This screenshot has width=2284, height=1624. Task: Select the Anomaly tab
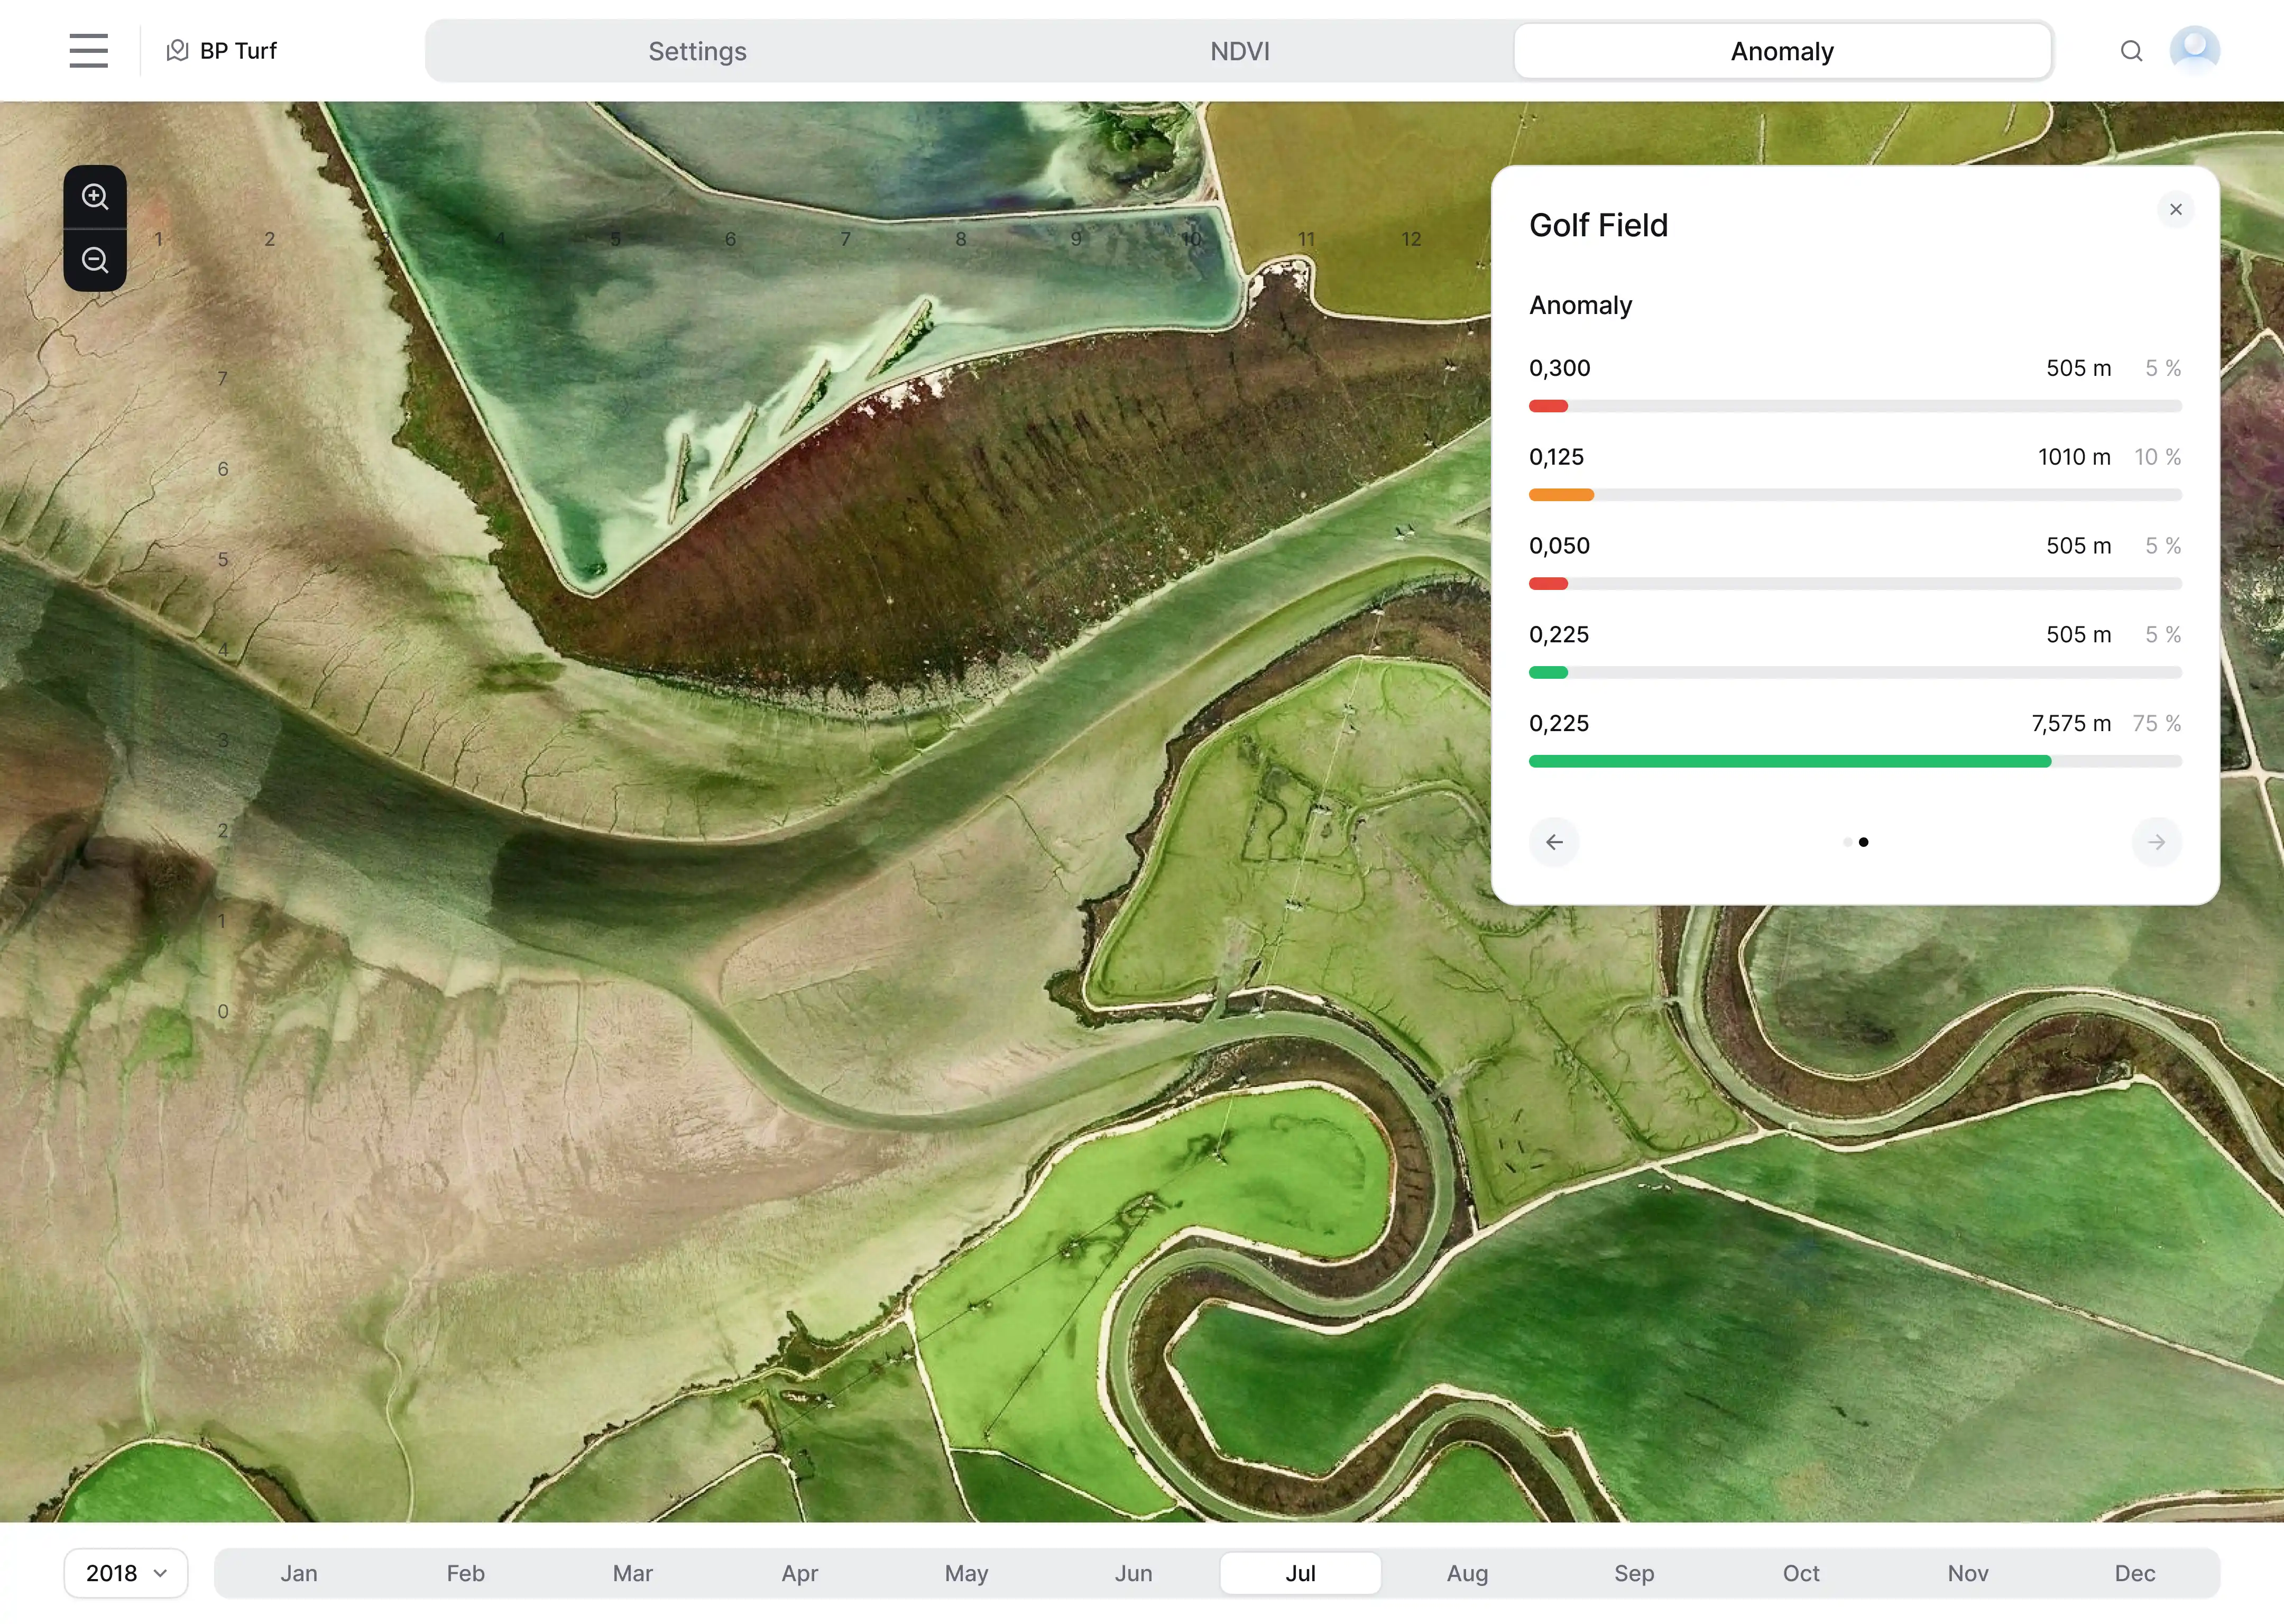1781,51
